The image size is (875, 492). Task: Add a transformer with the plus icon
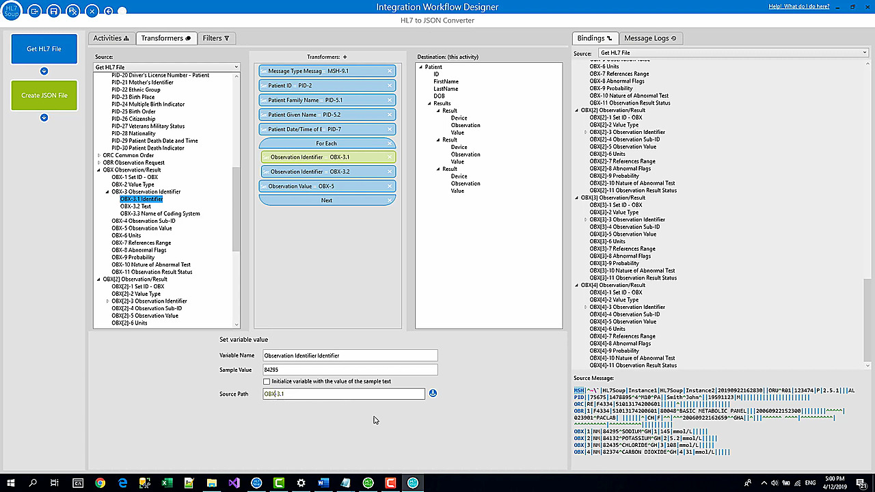point(345,57)
